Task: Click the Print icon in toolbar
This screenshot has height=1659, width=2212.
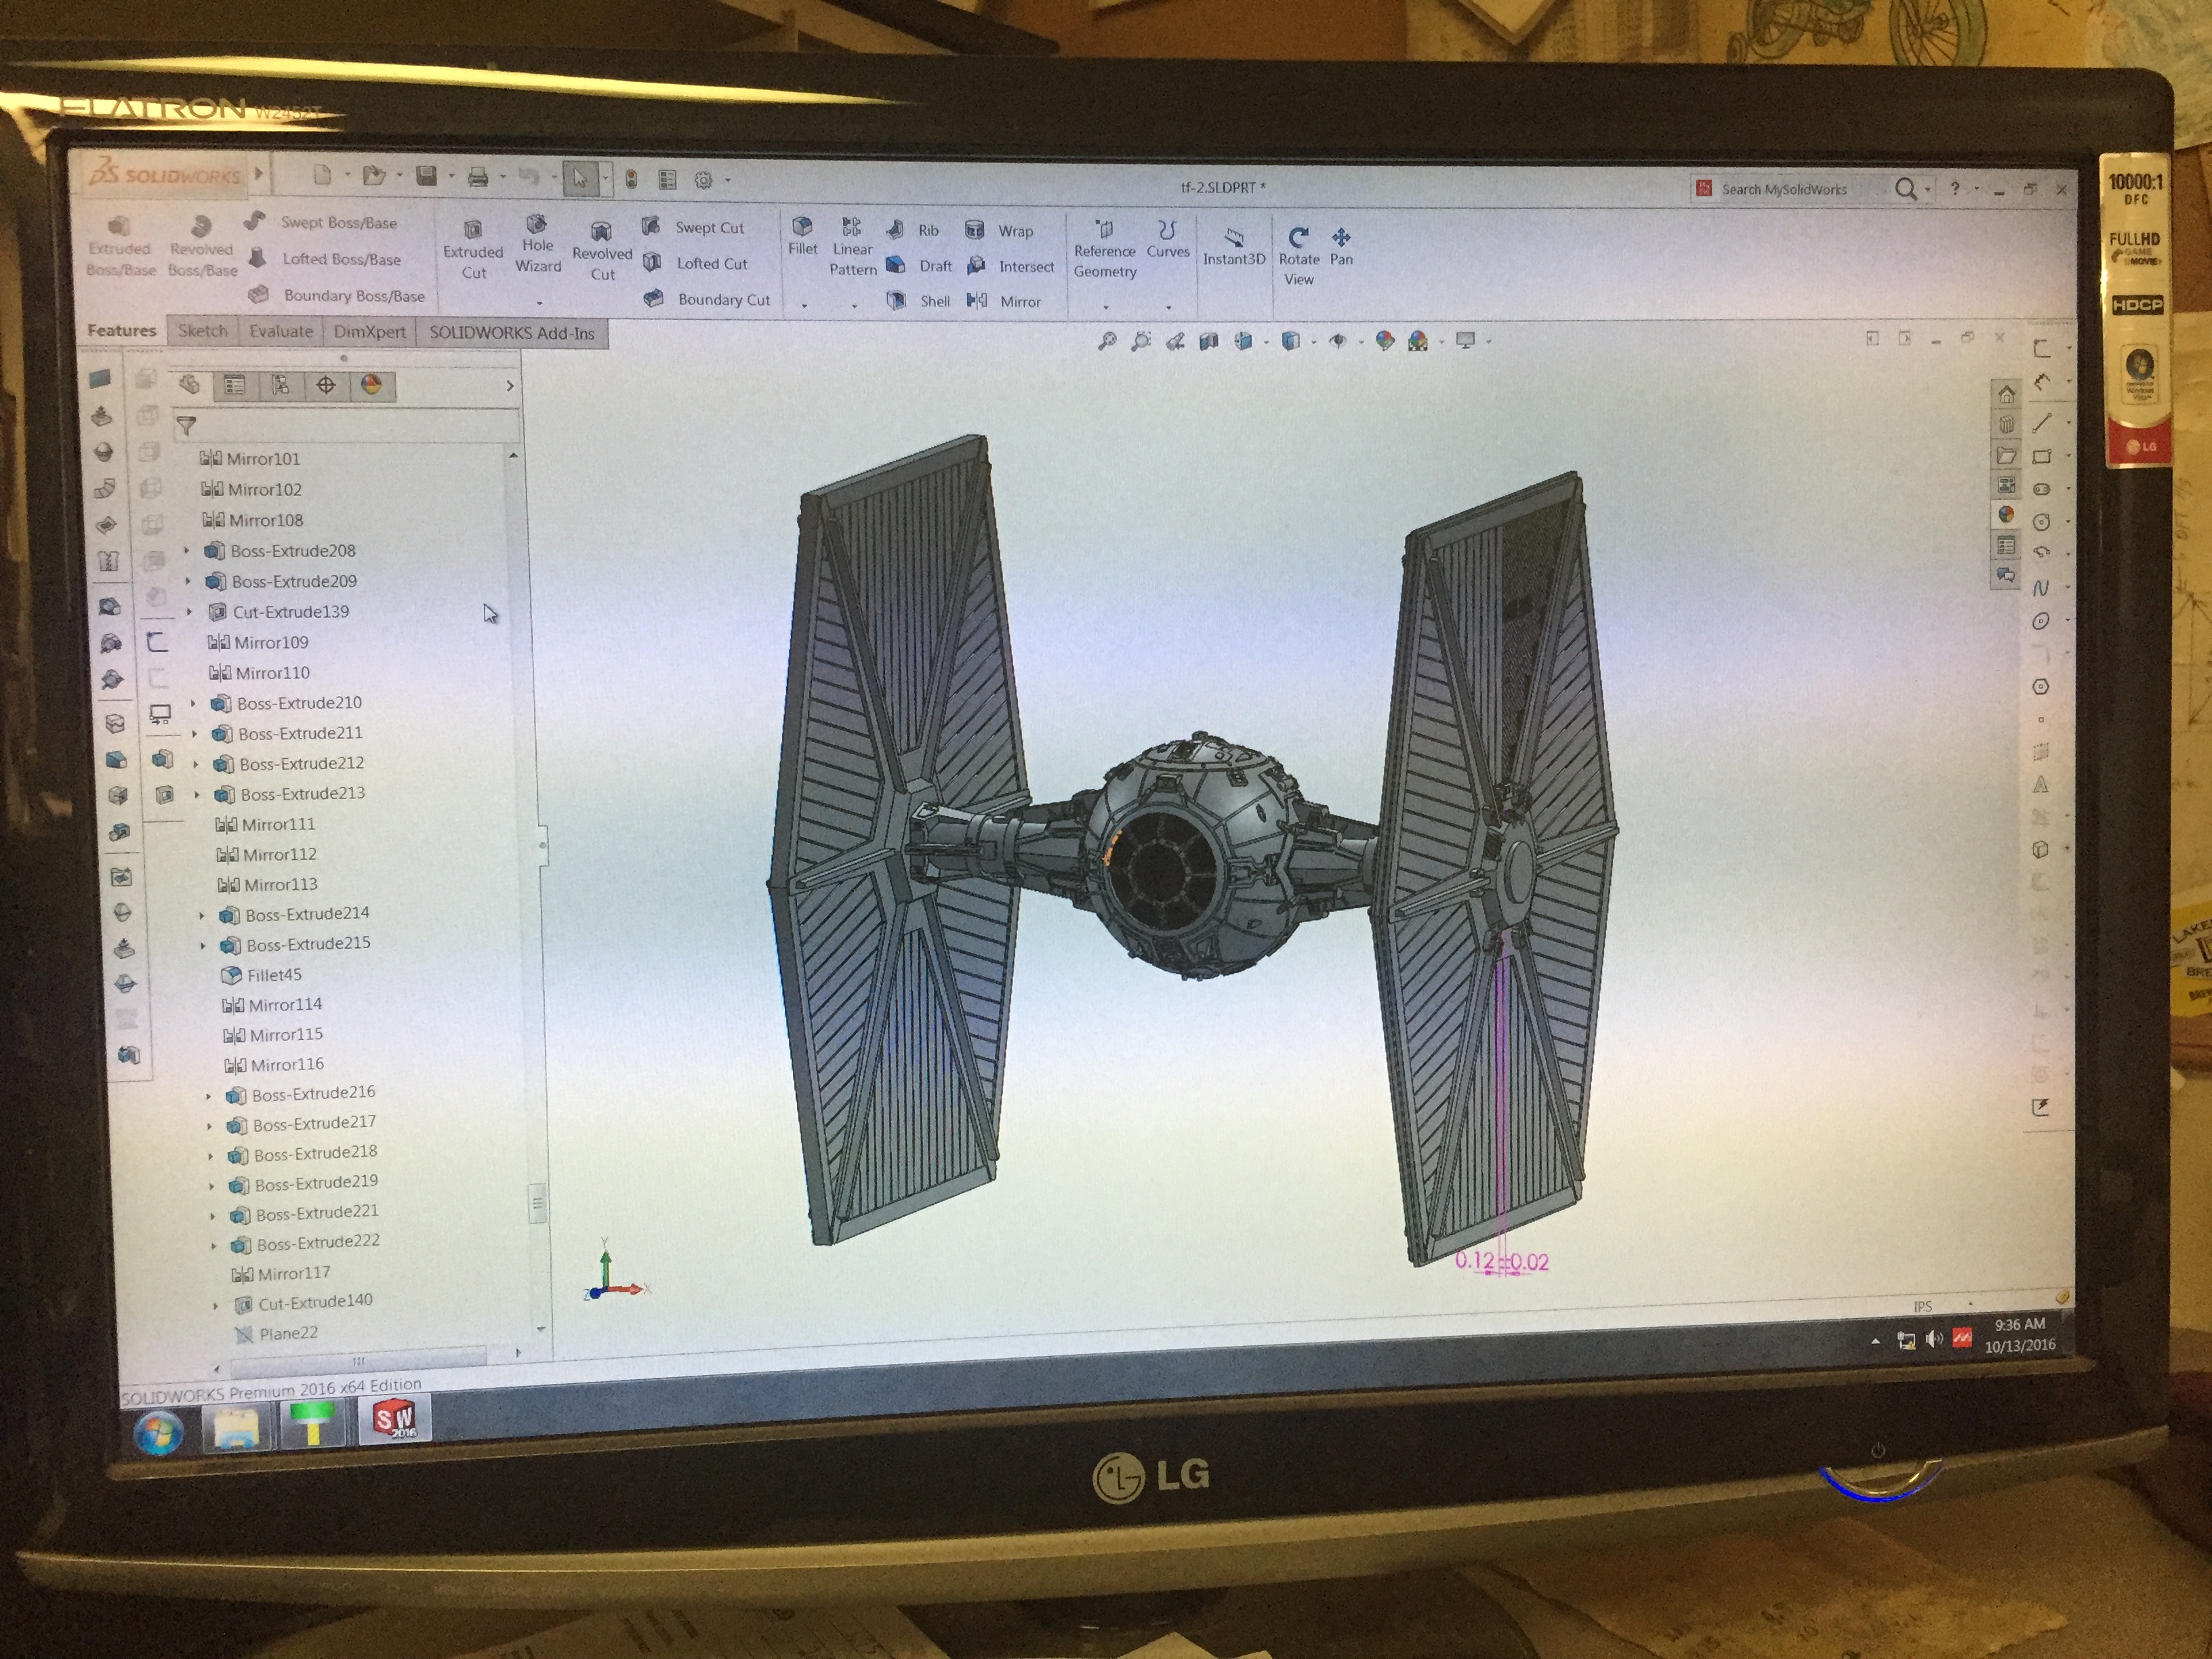Action: pyautogui.click(x=478, y=177)
